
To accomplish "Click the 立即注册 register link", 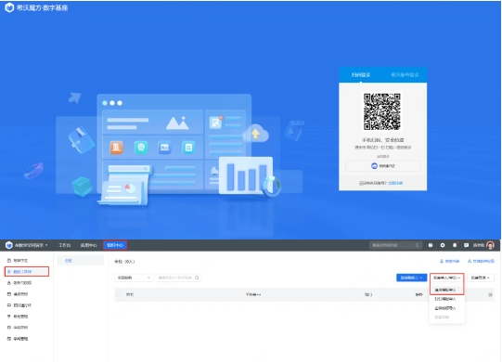I will click(x=395, y=183).
